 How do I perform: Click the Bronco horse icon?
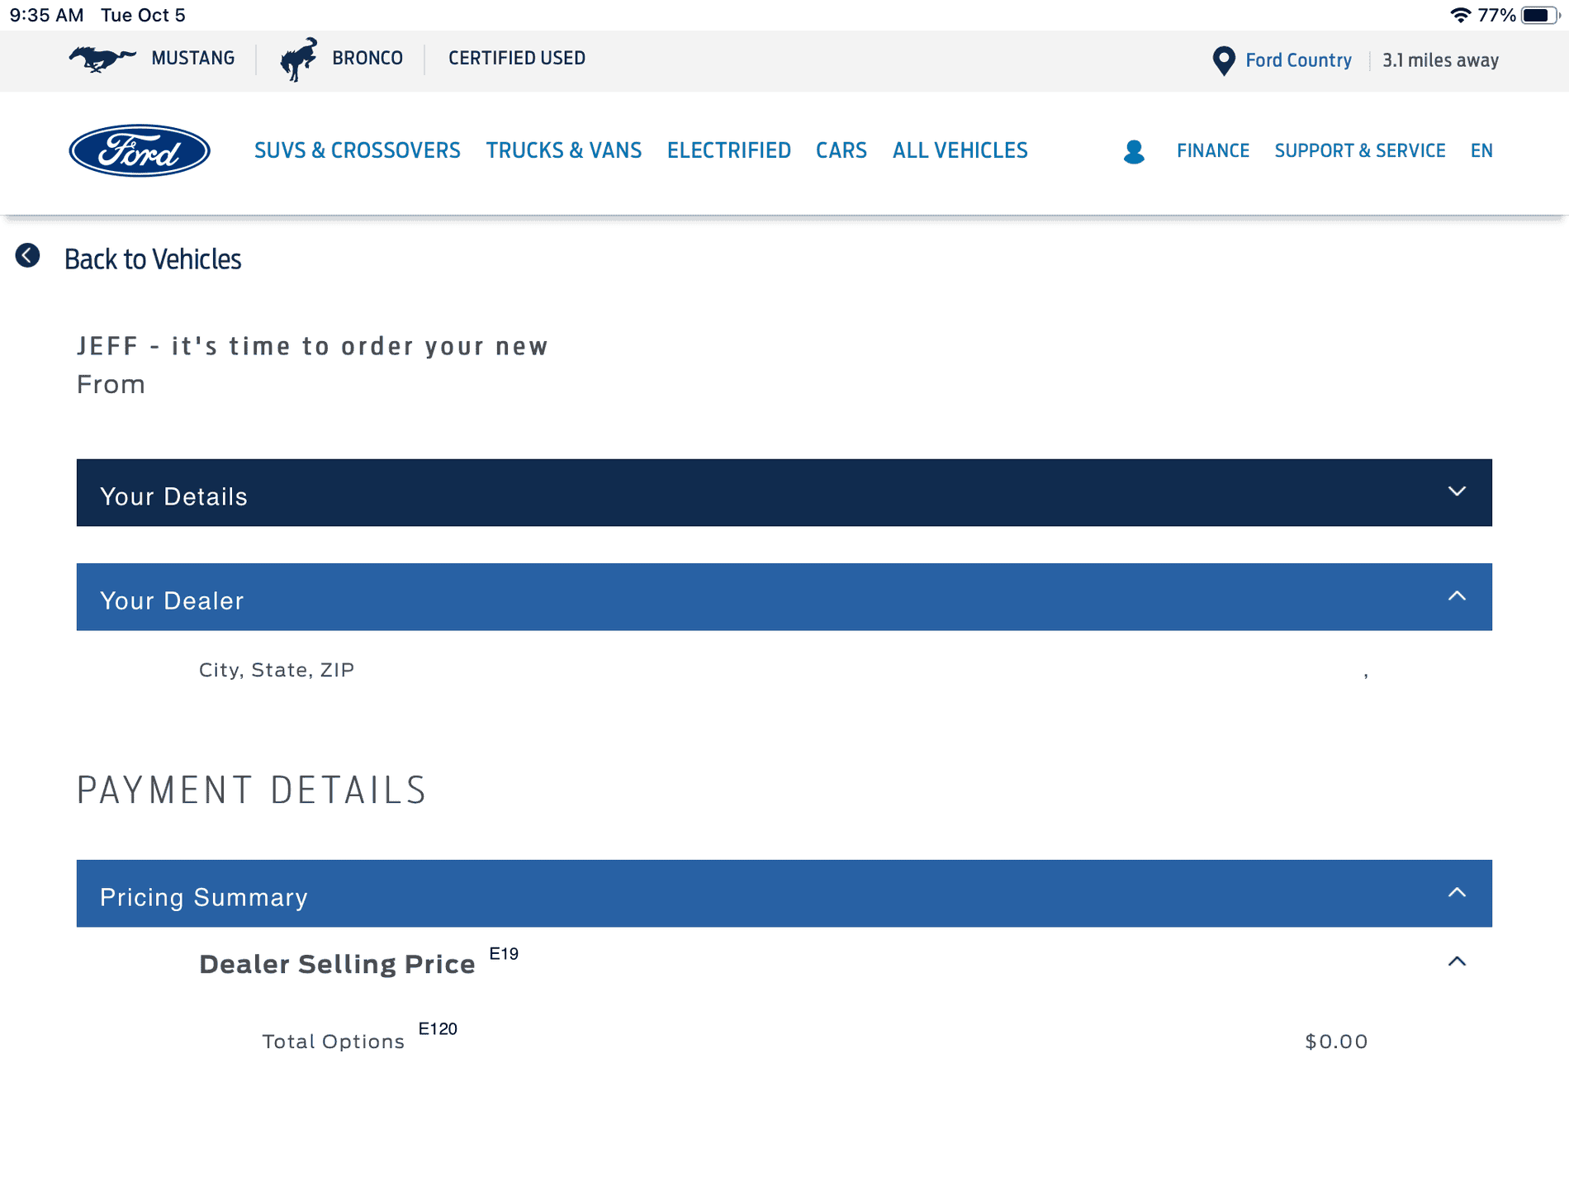pyautogui.click(x=298, y=59)
